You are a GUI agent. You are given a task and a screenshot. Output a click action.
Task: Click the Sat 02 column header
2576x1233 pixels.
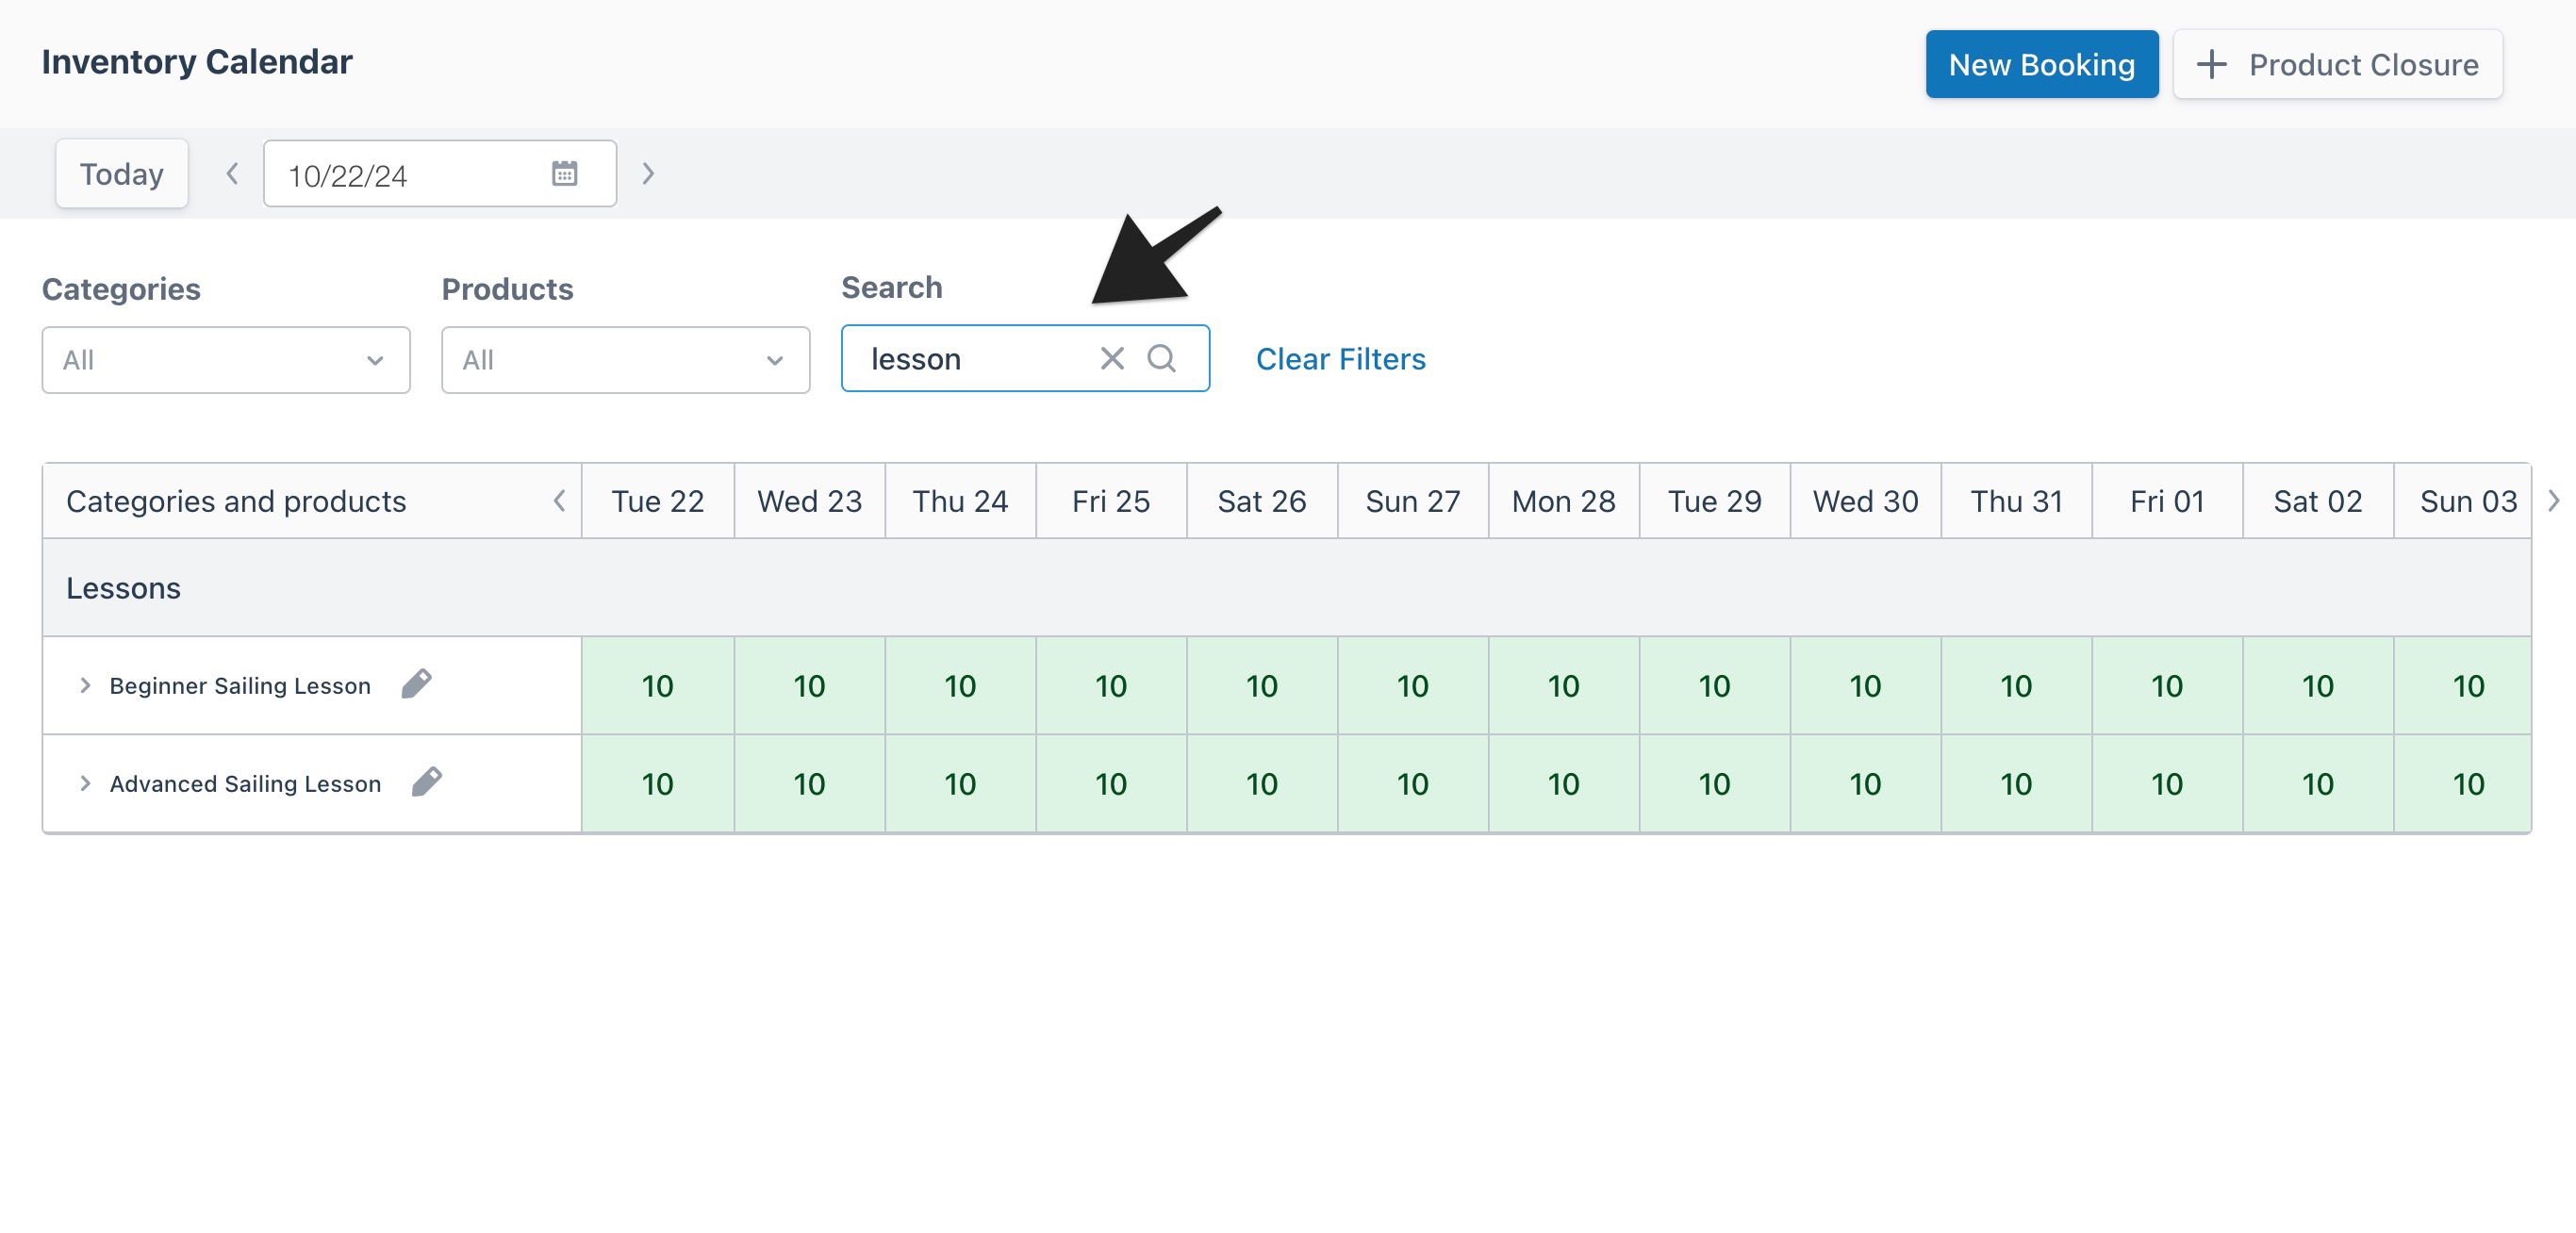[x=2318, y=501]
